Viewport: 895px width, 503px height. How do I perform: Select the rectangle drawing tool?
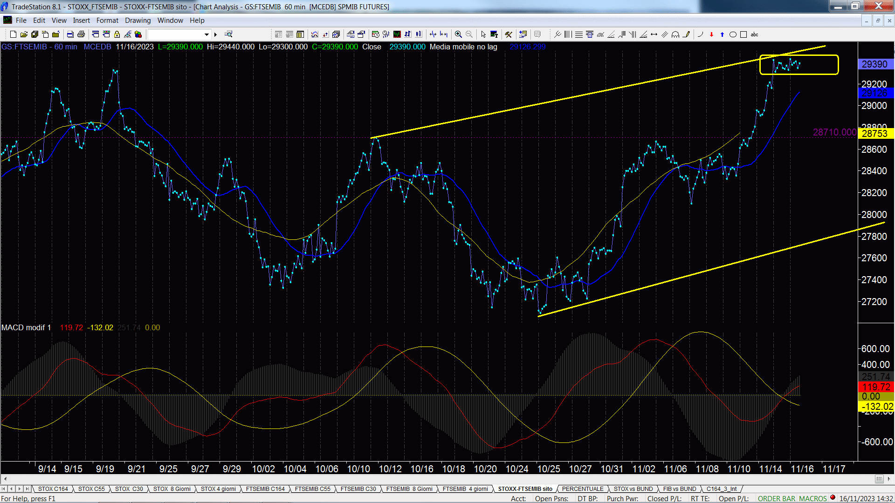744,34
